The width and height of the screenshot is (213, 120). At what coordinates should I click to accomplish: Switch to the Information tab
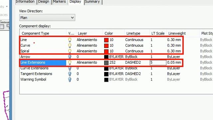coord(25,2)
